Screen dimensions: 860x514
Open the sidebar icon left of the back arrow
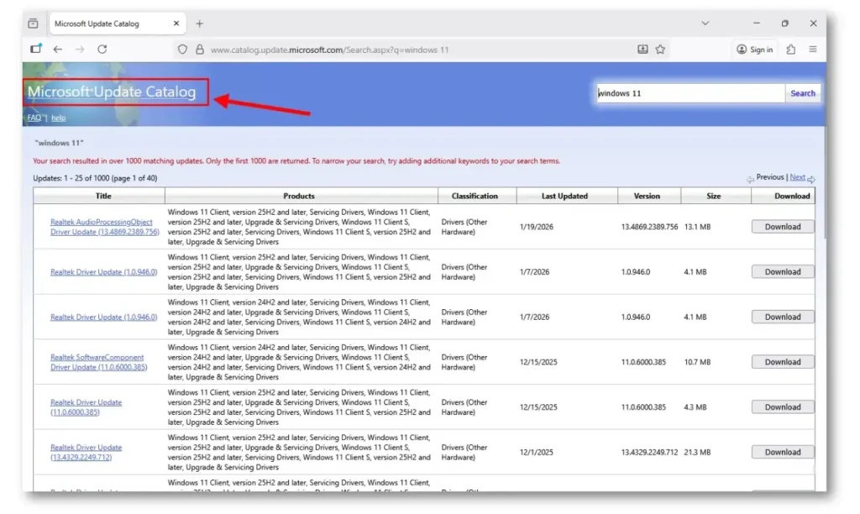click(x=35, y=50)
